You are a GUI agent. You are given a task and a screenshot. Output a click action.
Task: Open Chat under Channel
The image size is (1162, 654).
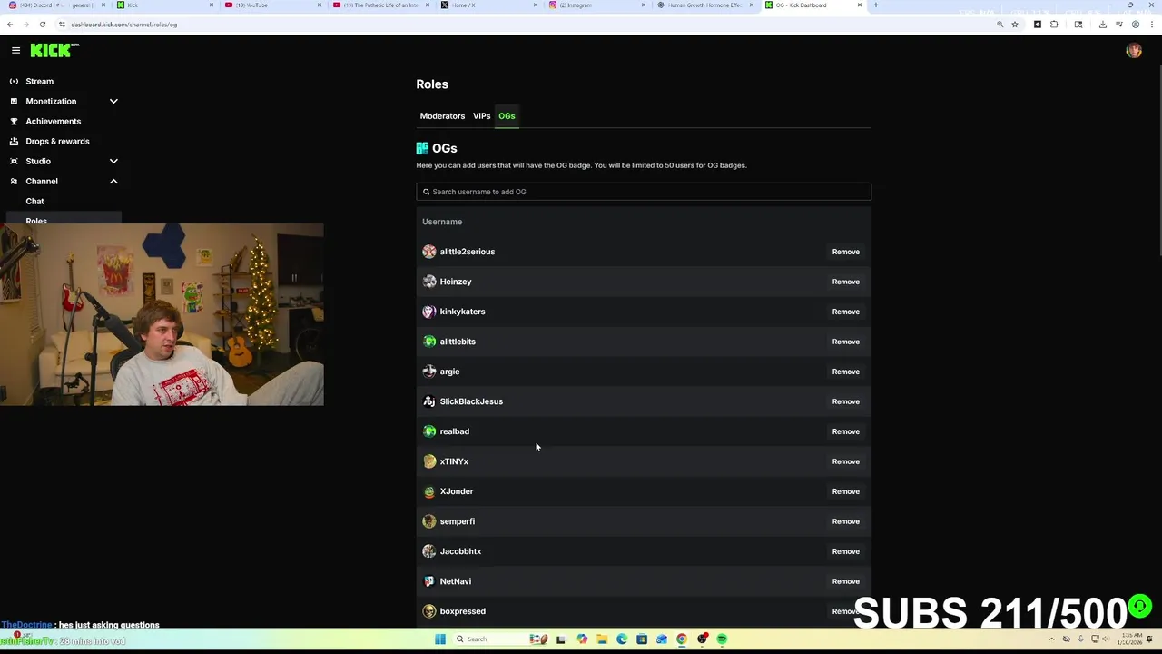tap(34, 202)
